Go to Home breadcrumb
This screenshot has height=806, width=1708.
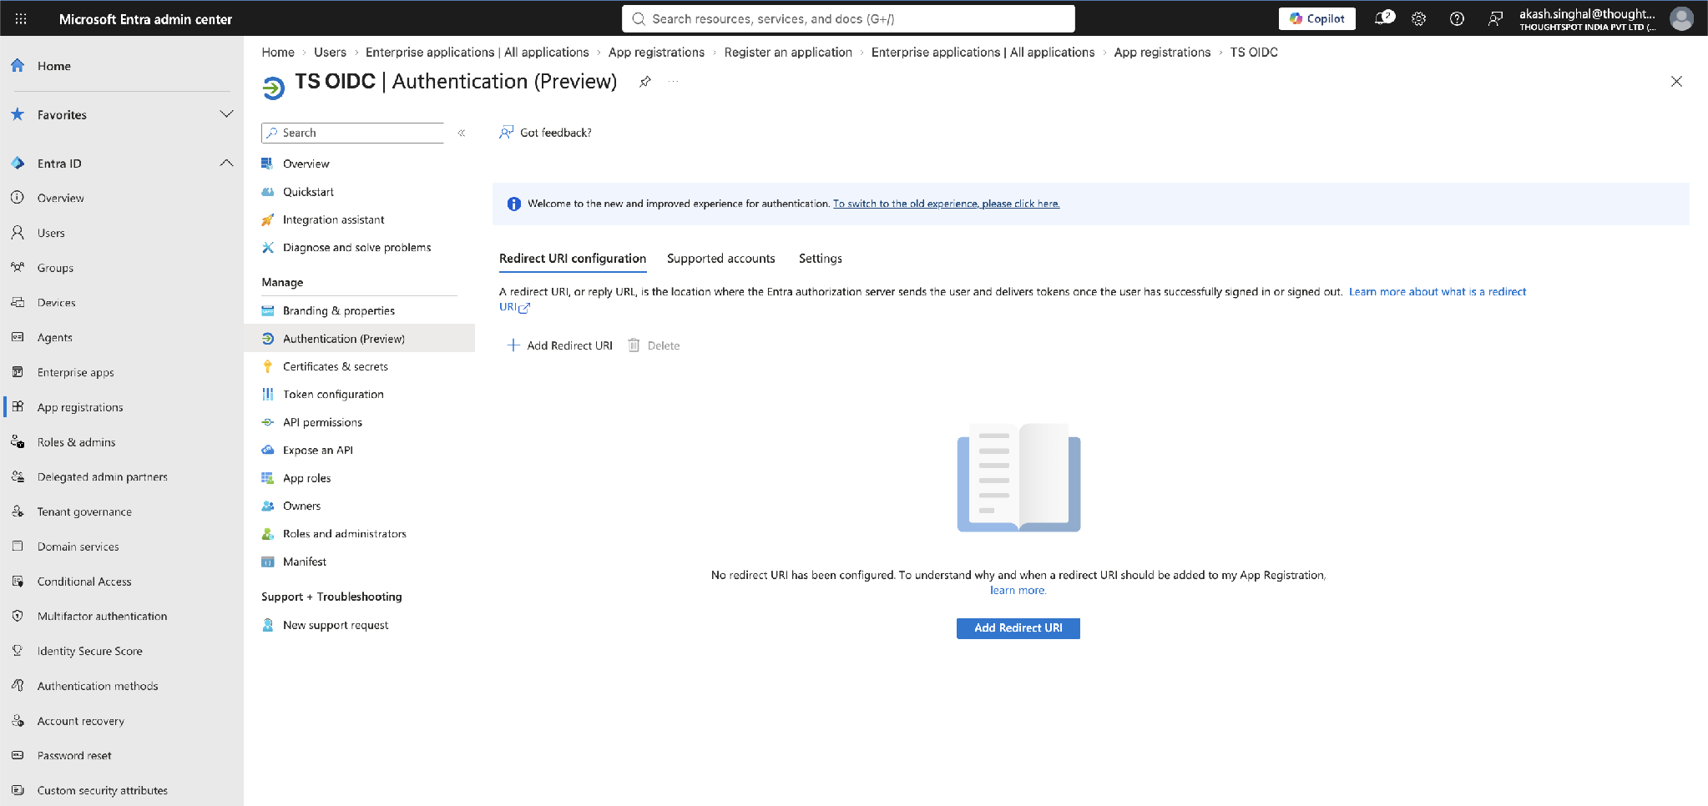point(278,52)
